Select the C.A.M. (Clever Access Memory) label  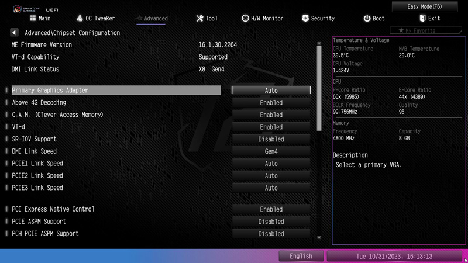click(57, 115)
